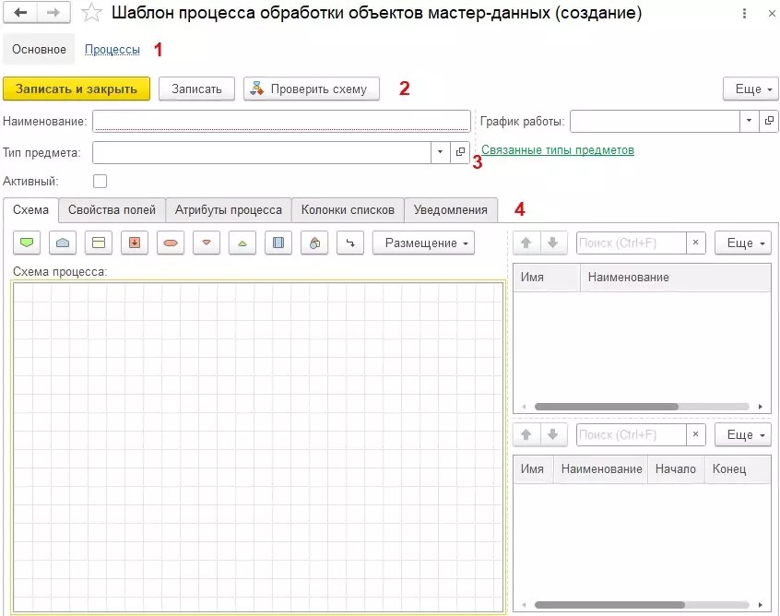780x616 pixels.
Task: Click upper table horizontal scrollbar thumb
Action: click(x=606, y=407)
